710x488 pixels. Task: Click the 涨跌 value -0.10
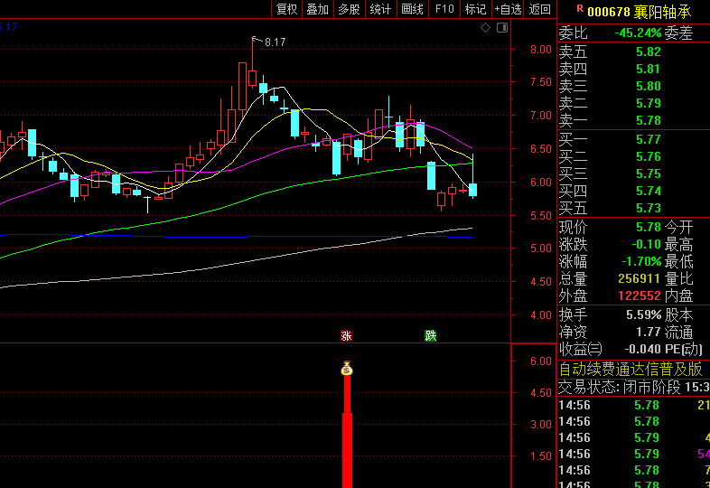coord(646,244)
